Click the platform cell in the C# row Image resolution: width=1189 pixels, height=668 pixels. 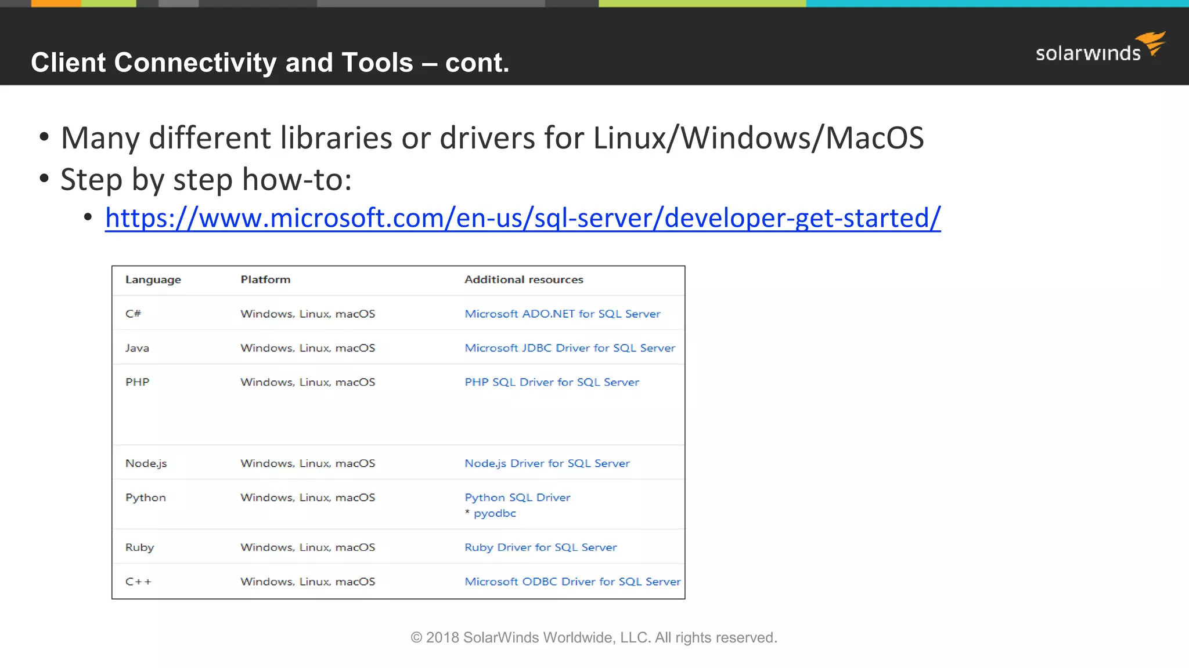[308, 314]
